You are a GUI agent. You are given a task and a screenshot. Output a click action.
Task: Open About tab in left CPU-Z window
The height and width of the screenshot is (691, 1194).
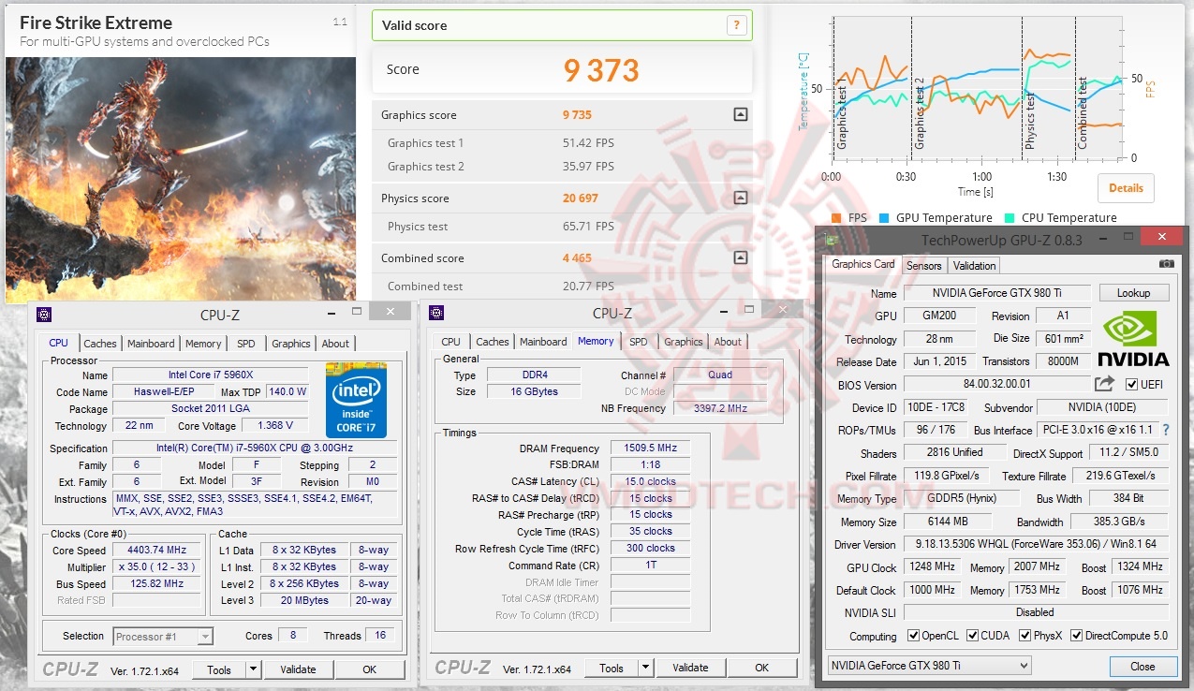335,344
